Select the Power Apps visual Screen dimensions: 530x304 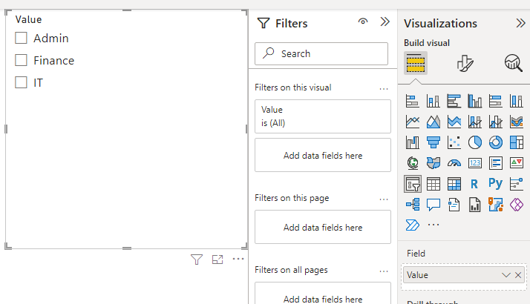pos(517,205)
